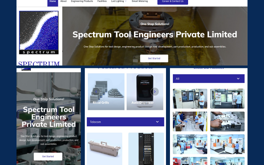Go to the Home menu item
The image size is (264, 165).
coord(53,2)
